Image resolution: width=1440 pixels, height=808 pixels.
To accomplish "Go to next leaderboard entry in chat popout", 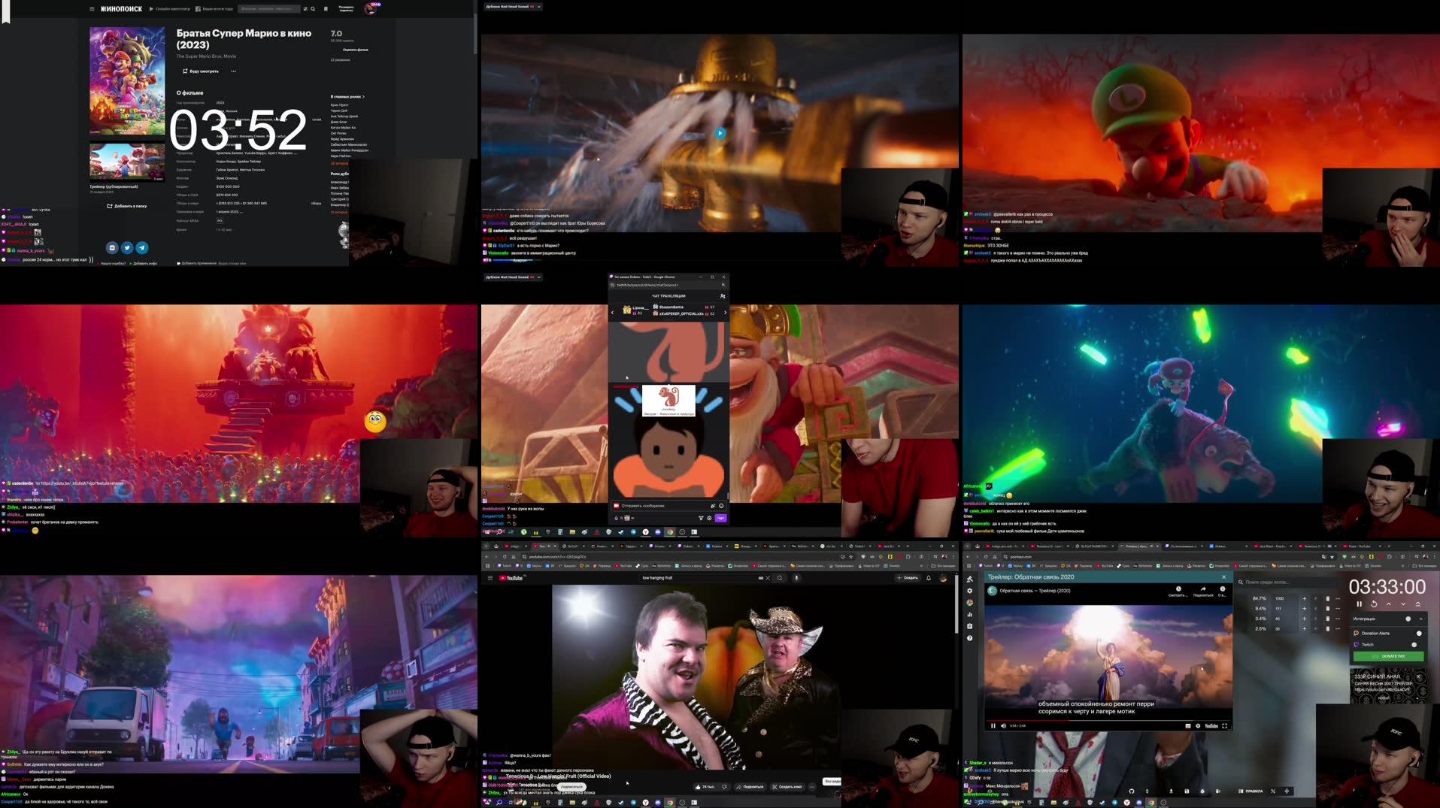I will 725,312.
